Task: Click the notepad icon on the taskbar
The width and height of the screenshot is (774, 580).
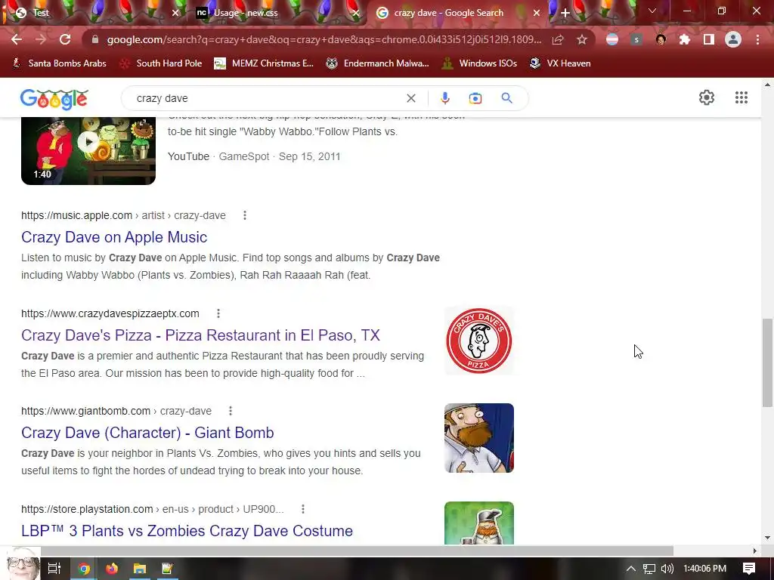Action: coord(167,569)
